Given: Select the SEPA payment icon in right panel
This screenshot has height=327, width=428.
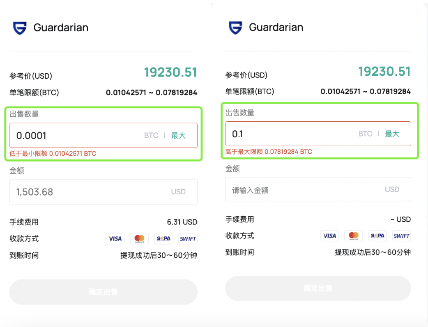Looking at the screenshot, I should (377, 236).
